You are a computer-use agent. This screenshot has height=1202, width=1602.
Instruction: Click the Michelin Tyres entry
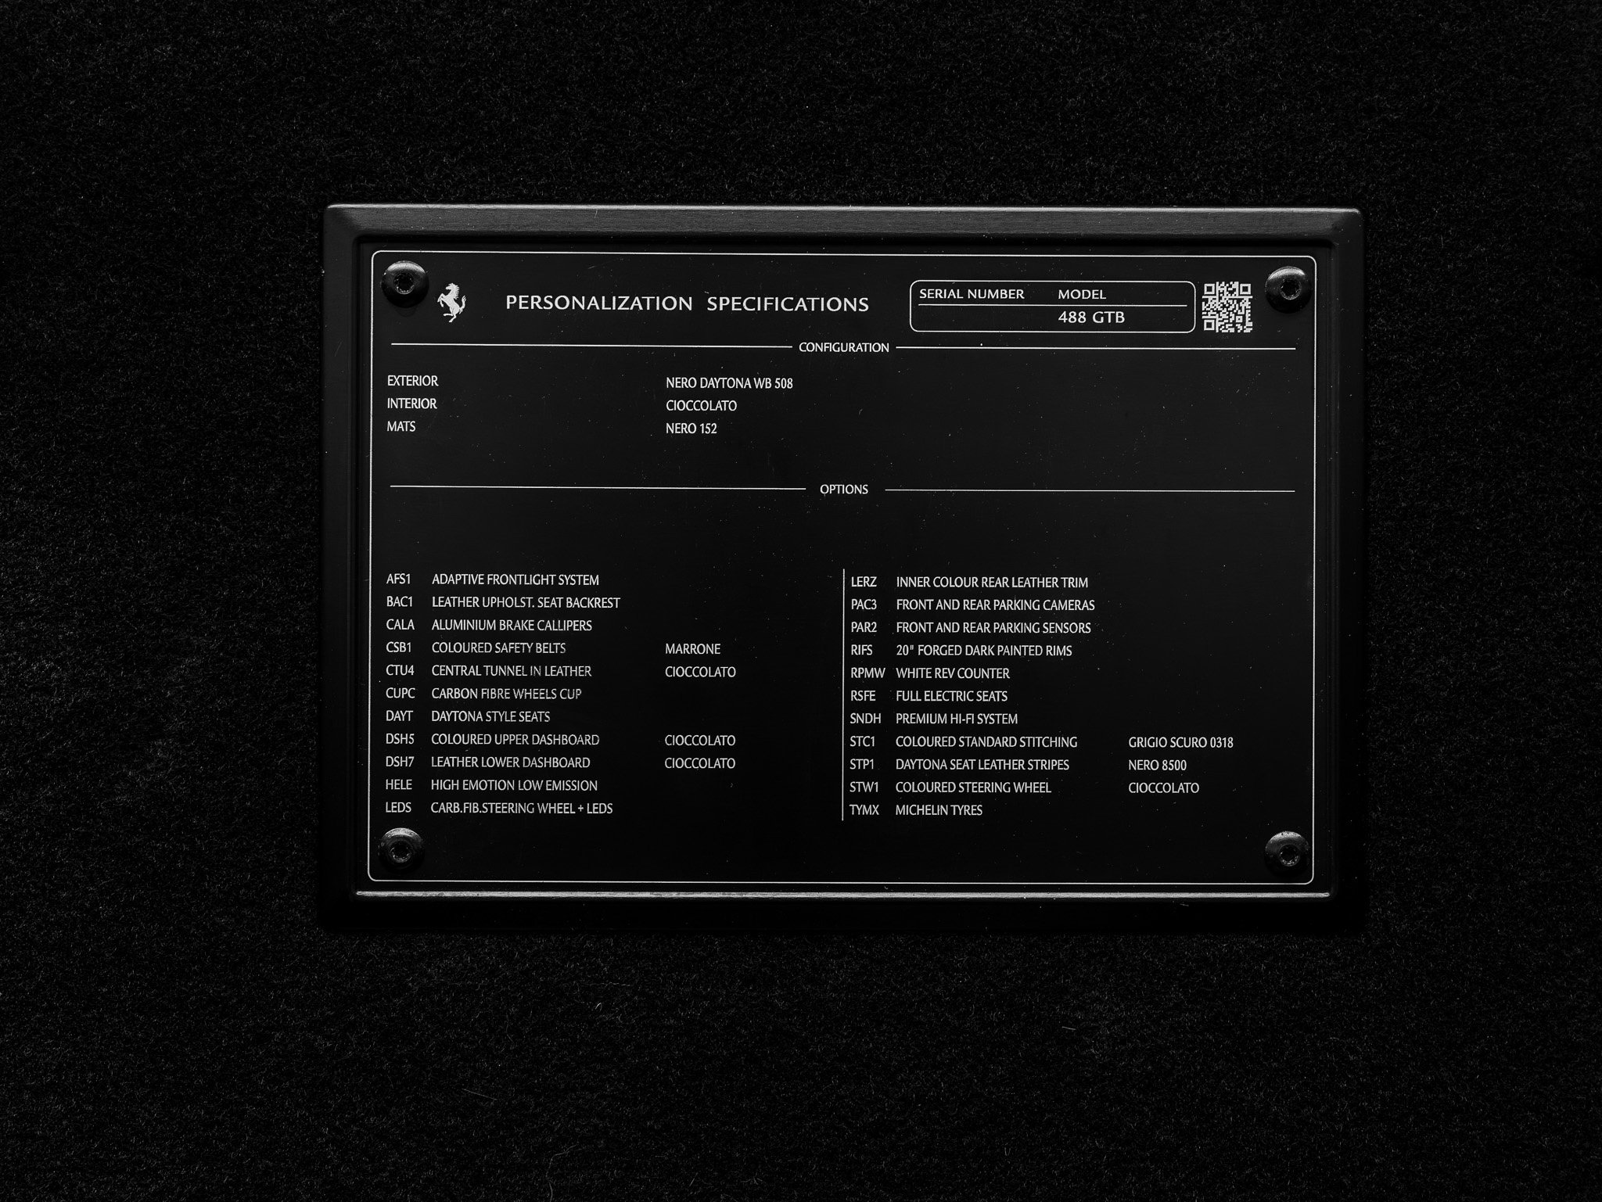pos(938,810)
